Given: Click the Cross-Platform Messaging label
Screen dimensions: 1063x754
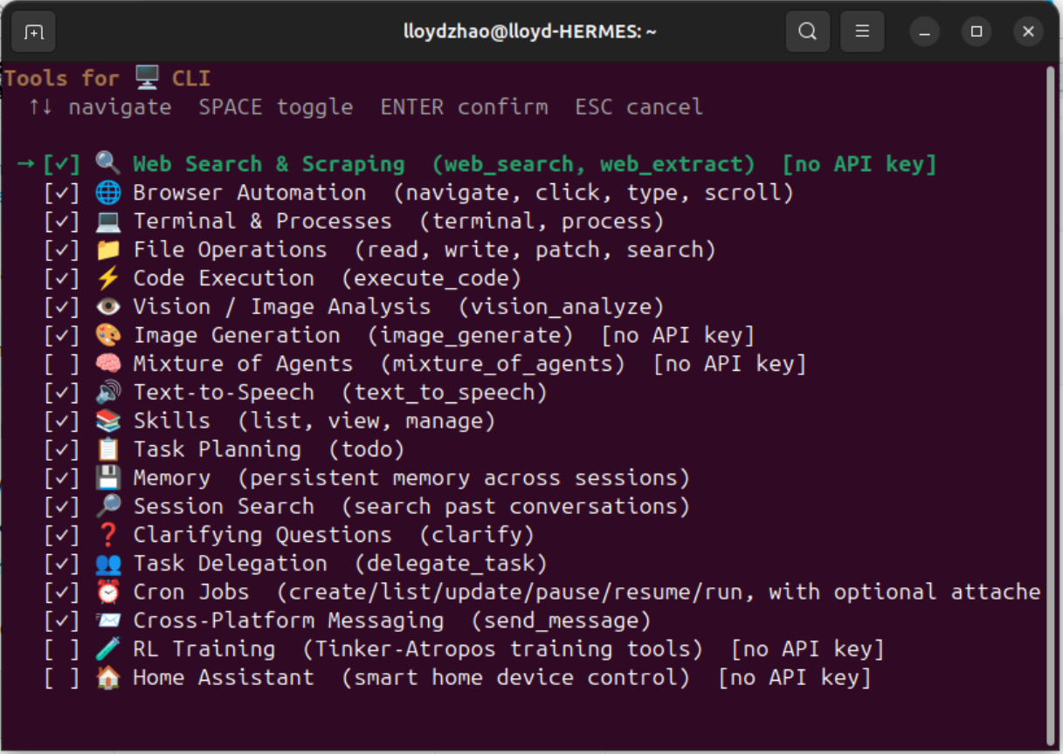Looking at the screenshot, I should (x=288, y=620).
